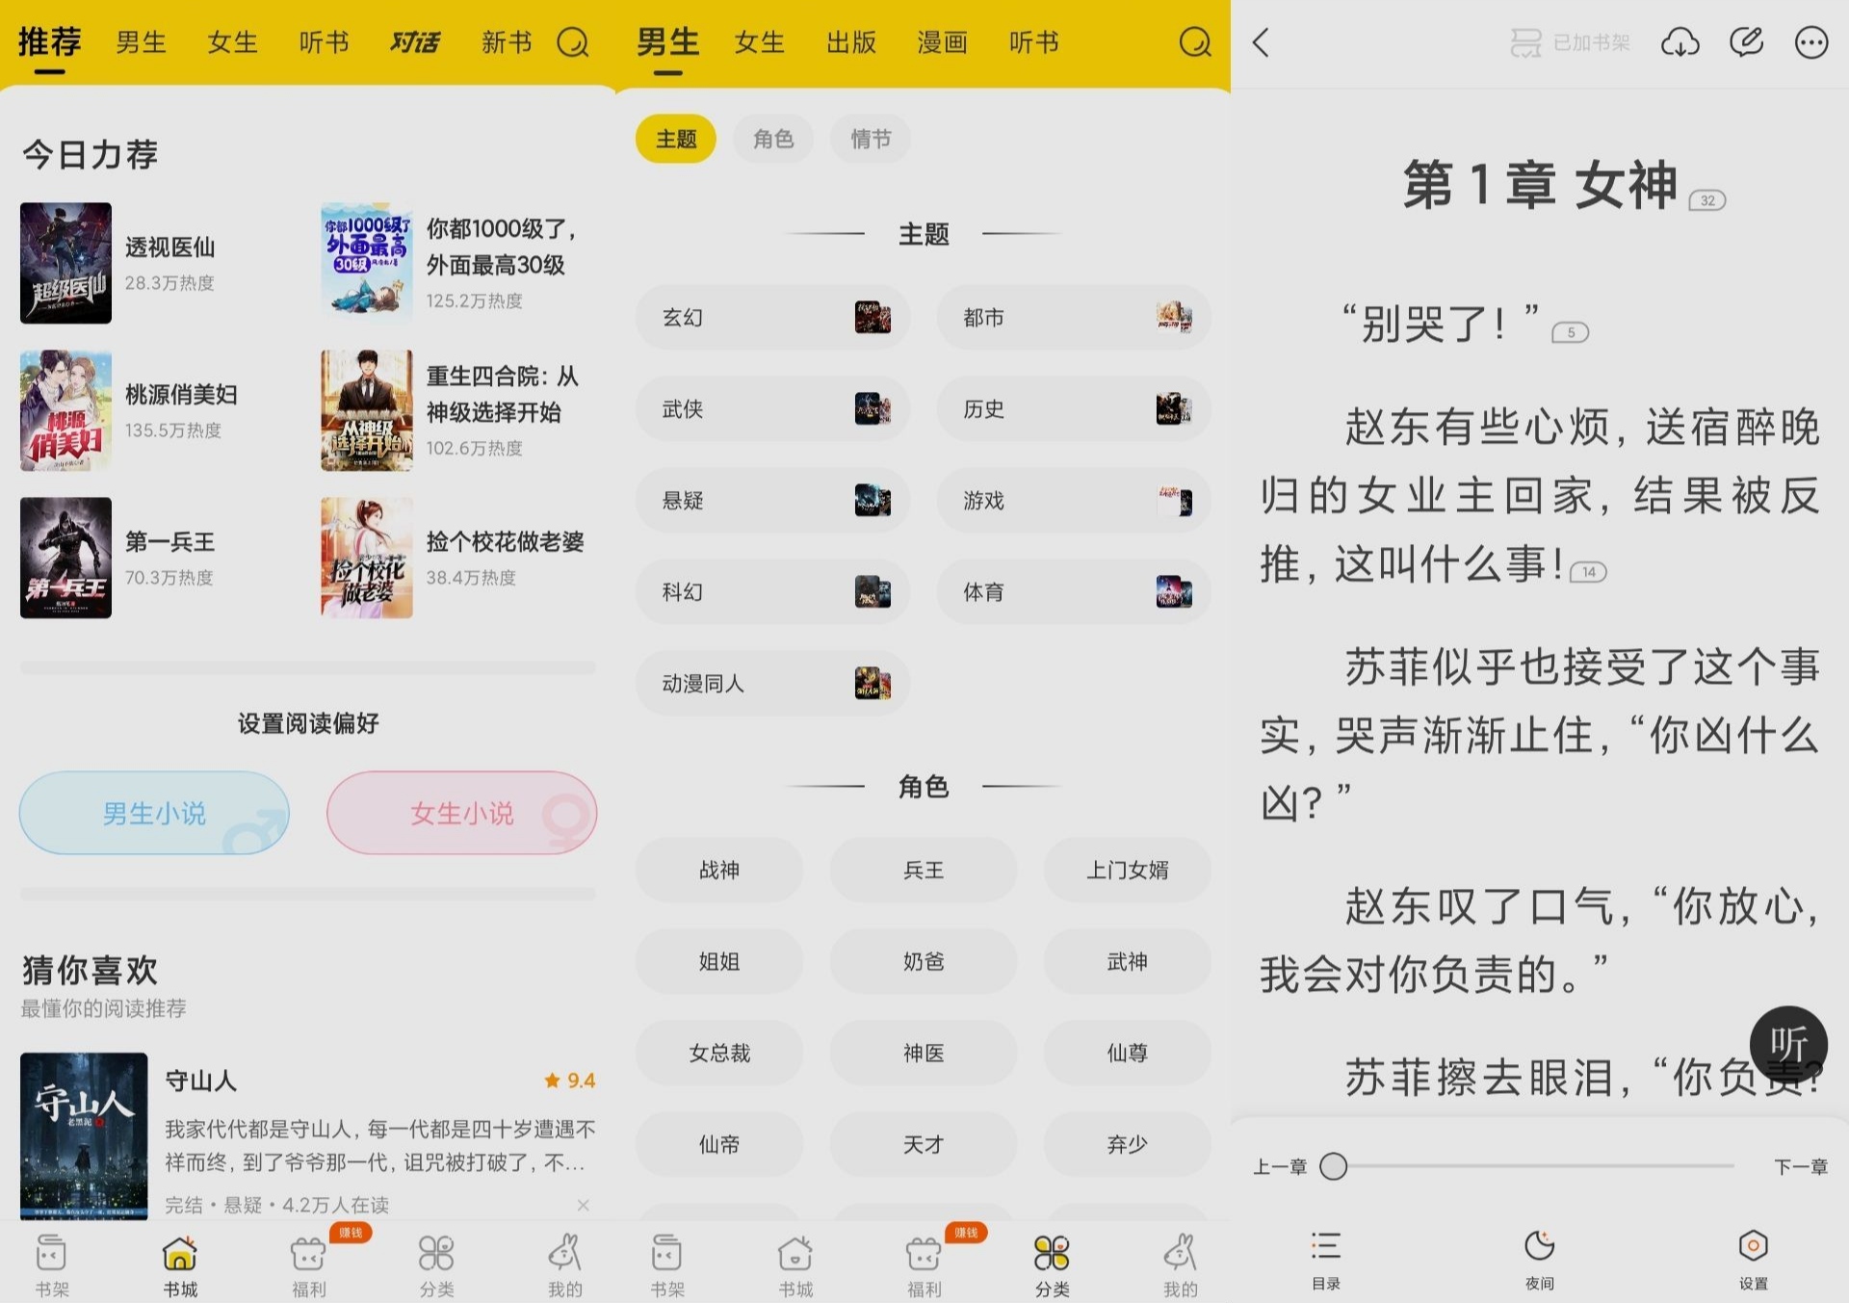
Task: Switch to the 推荐 tab
Action: pyautogui.click(x=49, y=42)
